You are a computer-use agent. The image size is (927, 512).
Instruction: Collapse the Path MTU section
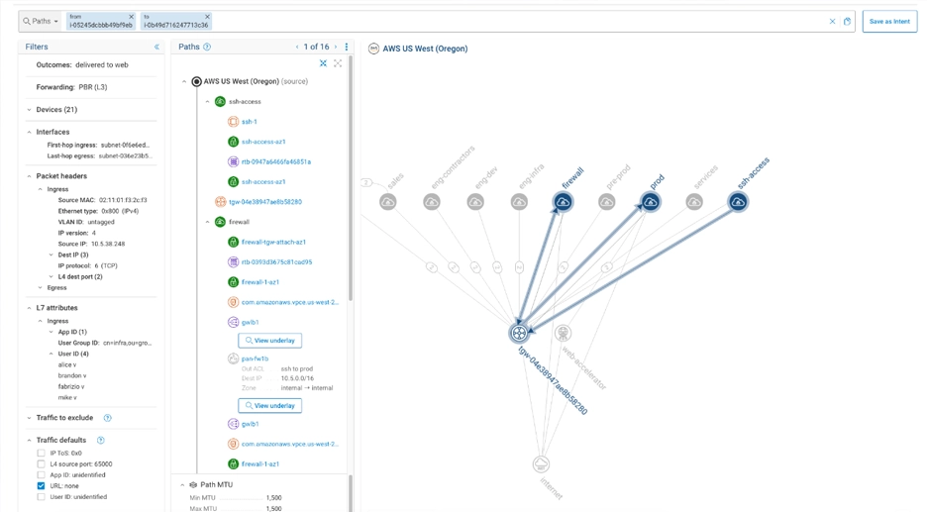tap(182, 485)
